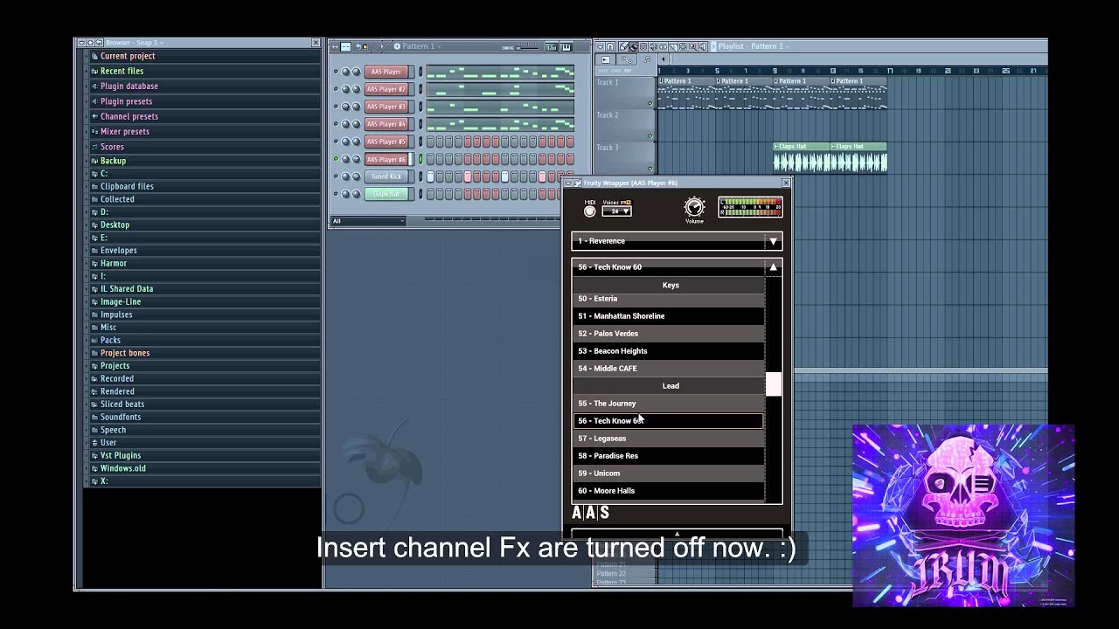Select the Claps Hat channel button
The height and width of the screenshot is (629, 1119).
386,194
